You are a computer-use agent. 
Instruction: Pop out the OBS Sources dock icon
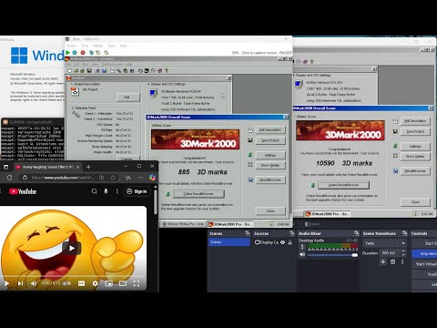[291, 233]
